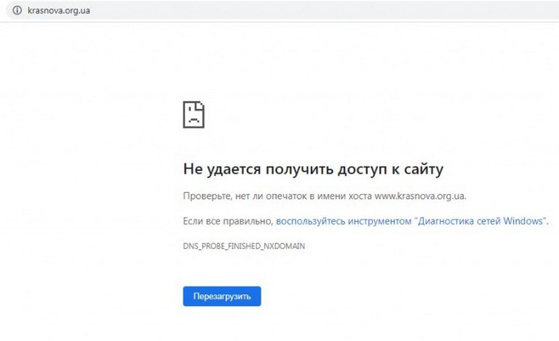This screenshot has width=559, height=341.
Task: Click the site information icon in address bar
Action: pos(17,11)
